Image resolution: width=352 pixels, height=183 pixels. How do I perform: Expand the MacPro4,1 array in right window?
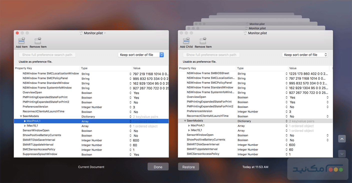(189, 126)
